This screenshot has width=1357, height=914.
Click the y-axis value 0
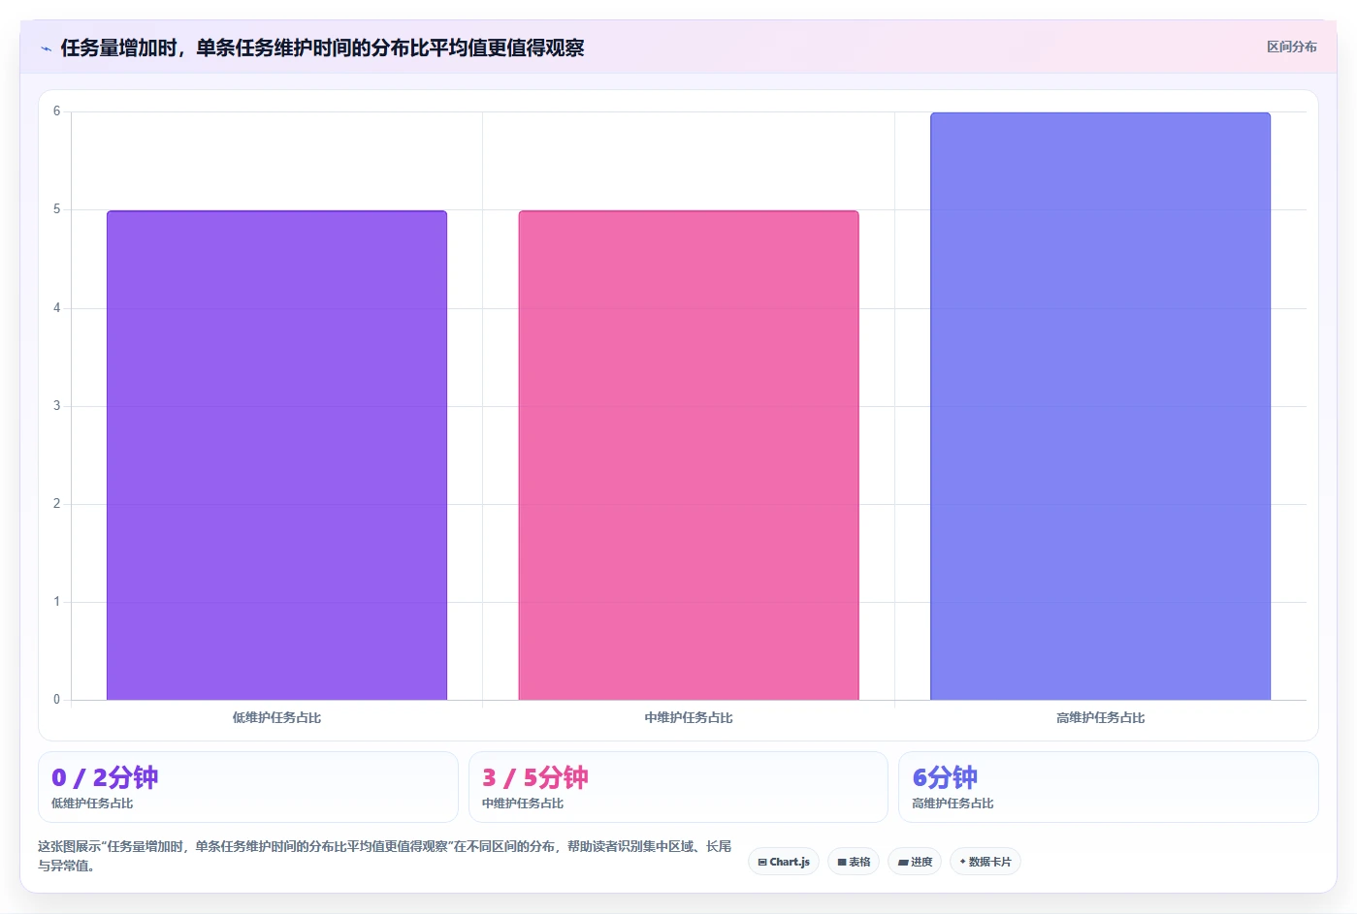coord(56,699)
